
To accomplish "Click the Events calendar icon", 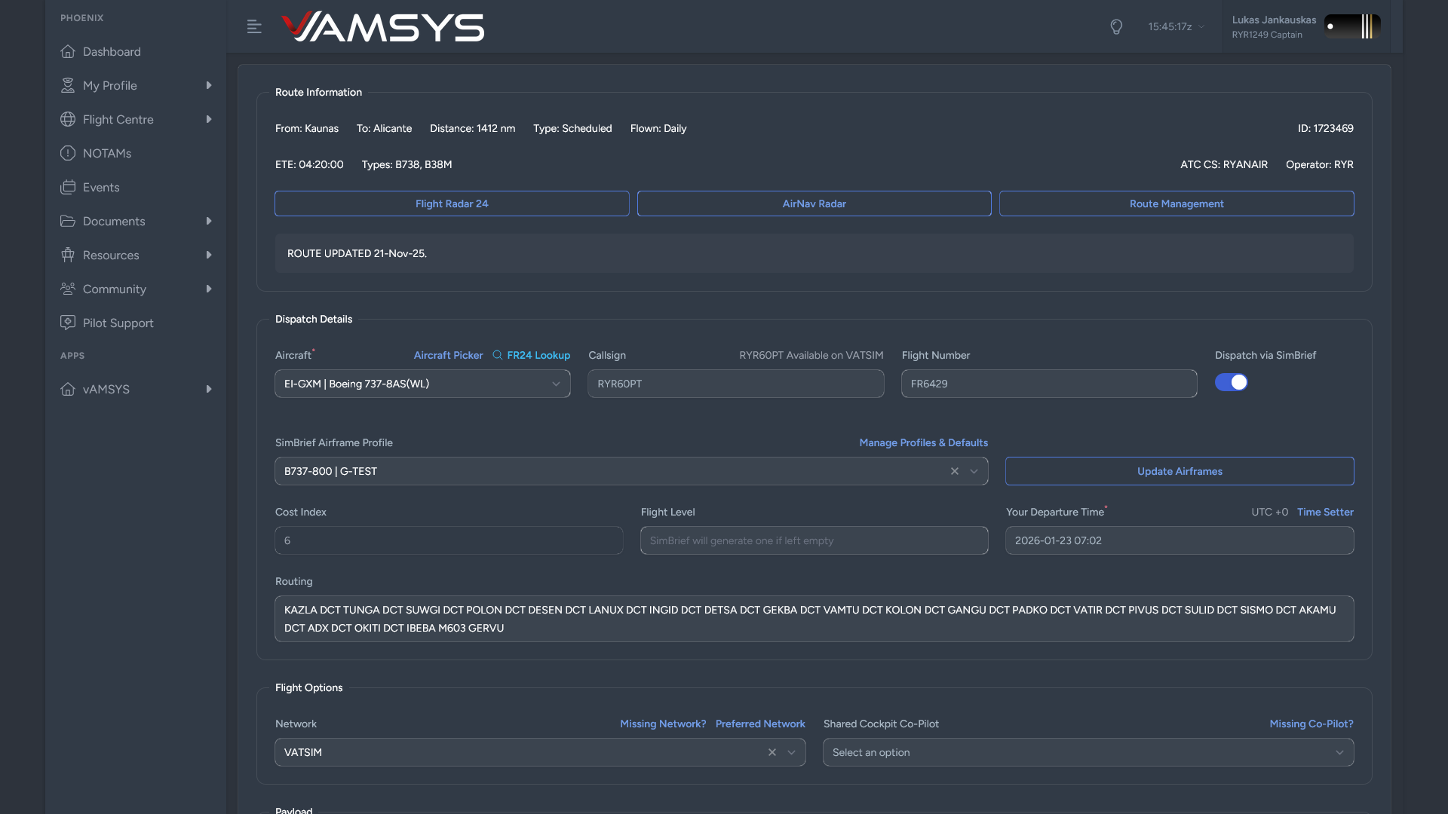I will (x=68, y=187).
